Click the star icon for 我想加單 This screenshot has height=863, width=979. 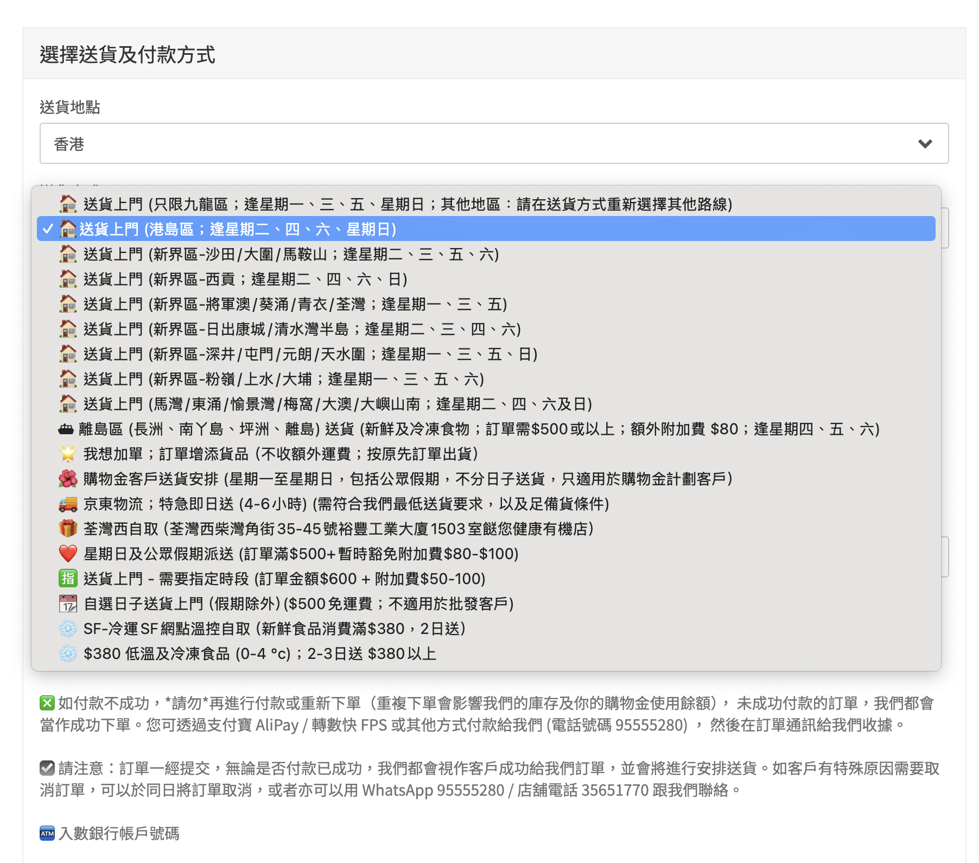click(x=68, y=453)
